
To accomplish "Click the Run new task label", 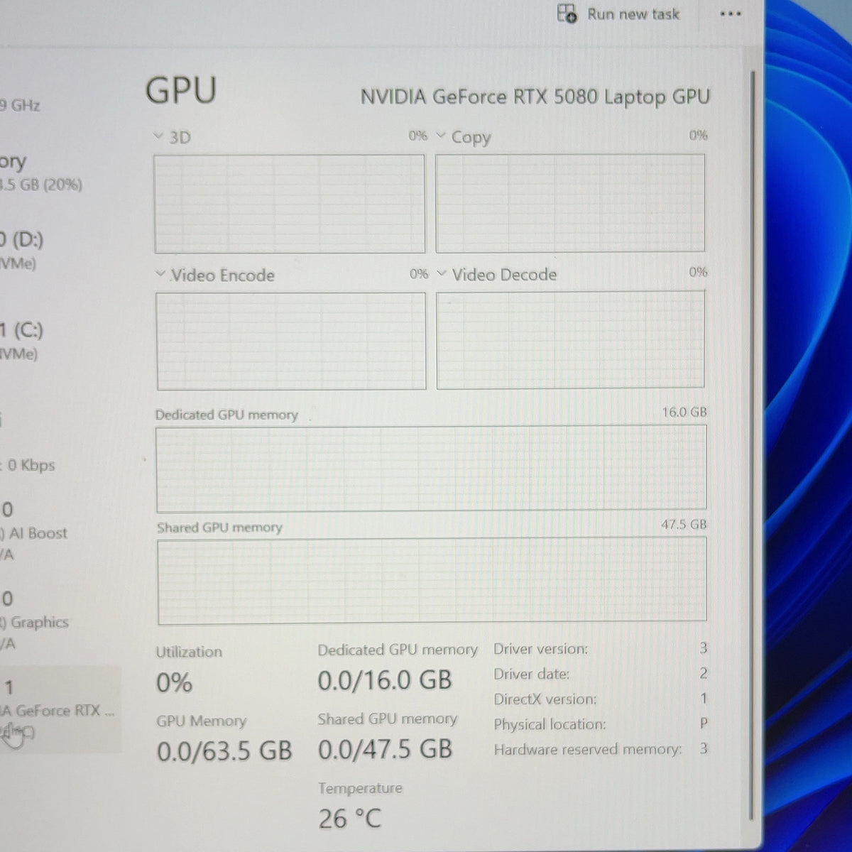I will click(x=633, y=14).
